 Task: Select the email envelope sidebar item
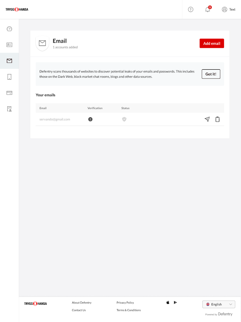[9, 61]
